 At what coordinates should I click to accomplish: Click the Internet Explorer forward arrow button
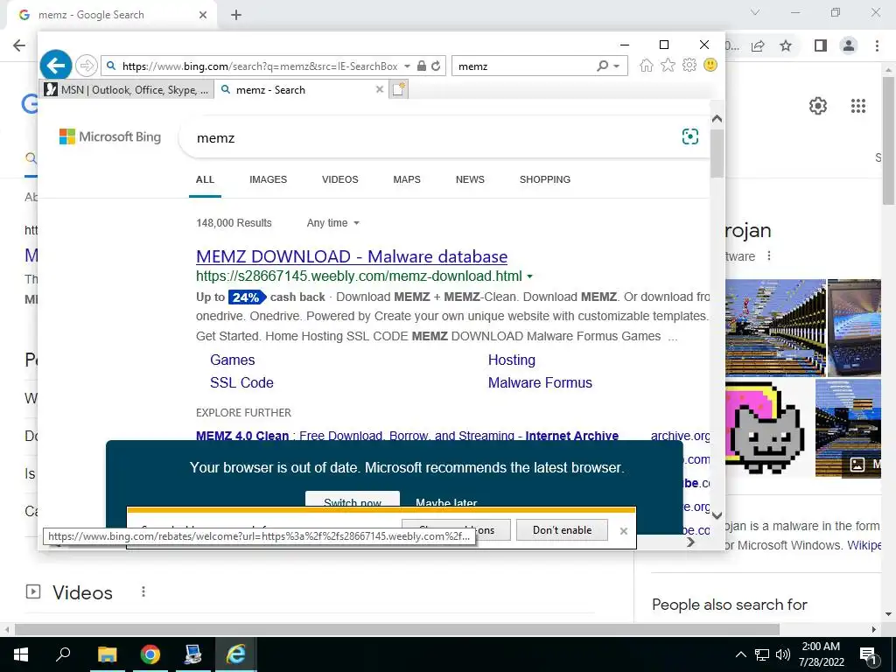[x=87, y=66]
